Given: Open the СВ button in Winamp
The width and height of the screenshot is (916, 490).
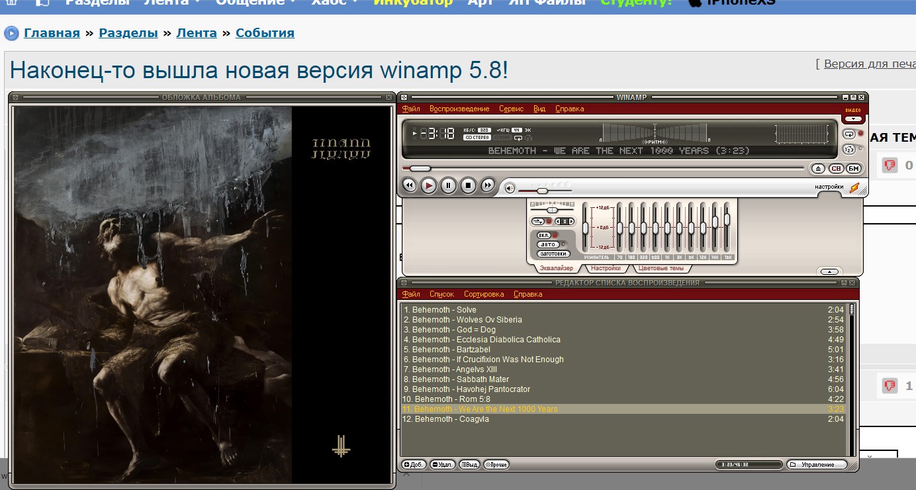Looking at the screenshot, I should (x=836, y=168).
